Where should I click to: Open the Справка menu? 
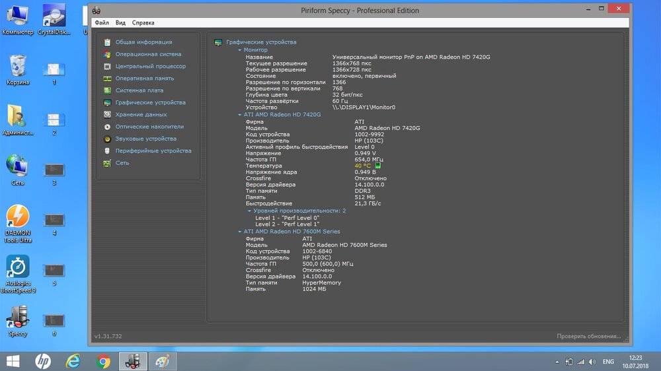point(143,22)
